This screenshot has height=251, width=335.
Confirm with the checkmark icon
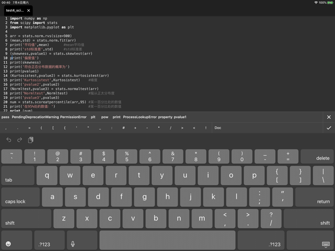329,128
